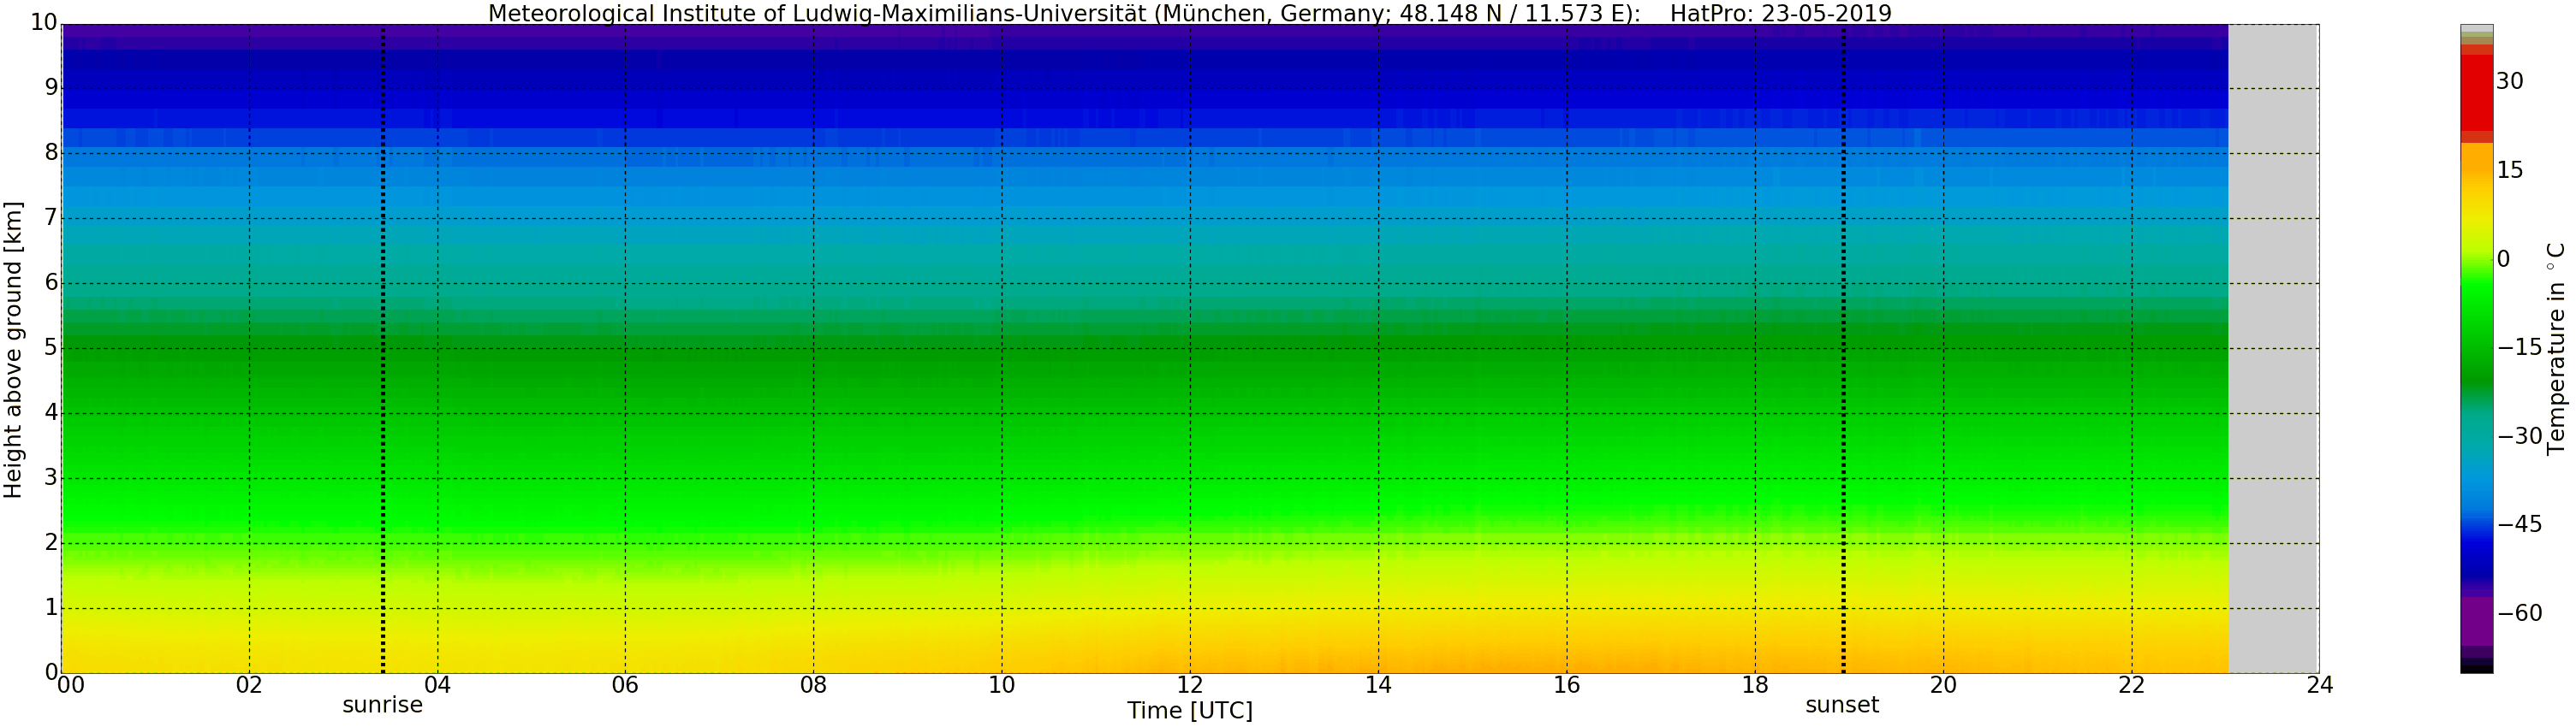This screenshot has height=727, width=2576.
Task: Select the 06 hour tick label
Action: click(625, 685)
